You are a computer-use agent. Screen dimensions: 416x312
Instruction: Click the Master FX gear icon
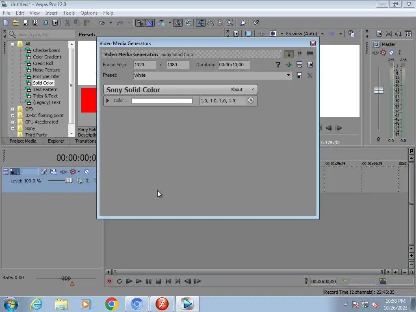(x=383, y=52)
